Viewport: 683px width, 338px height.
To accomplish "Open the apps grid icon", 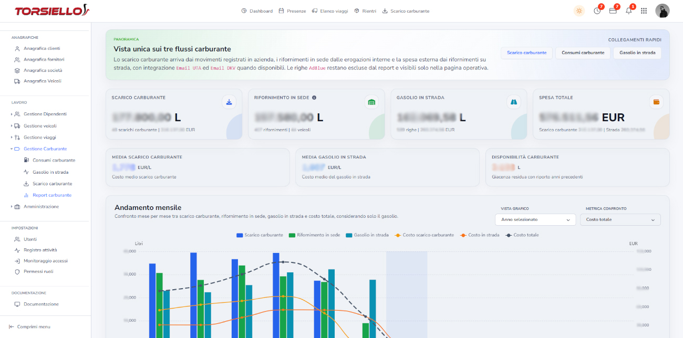I will 644,10.
